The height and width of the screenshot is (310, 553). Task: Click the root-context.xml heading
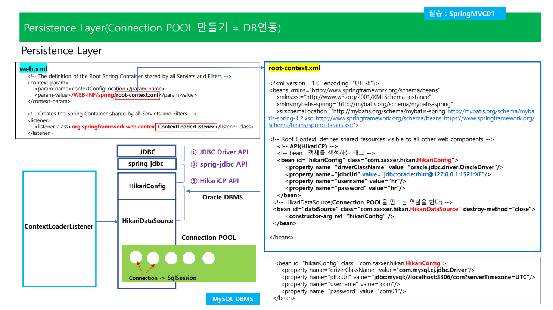tap(294, 68)
